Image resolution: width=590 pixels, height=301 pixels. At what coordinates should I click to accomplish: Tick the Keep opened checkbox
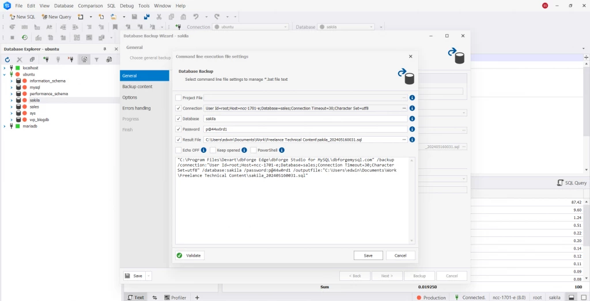[x=213, y=150]
